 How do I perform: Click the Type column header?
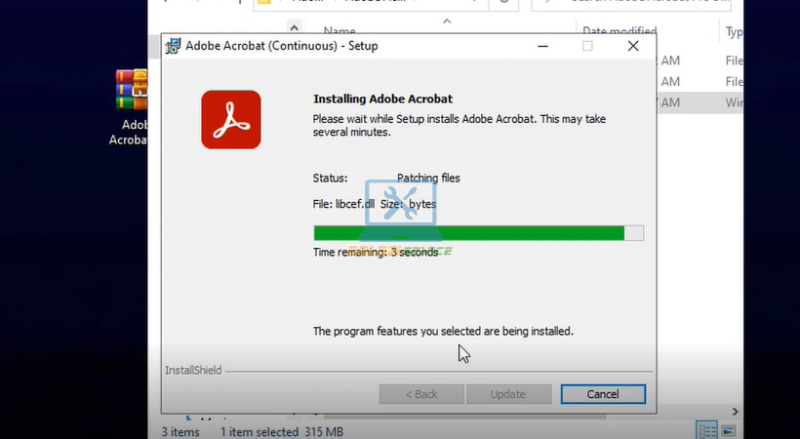tap(734, 31)
